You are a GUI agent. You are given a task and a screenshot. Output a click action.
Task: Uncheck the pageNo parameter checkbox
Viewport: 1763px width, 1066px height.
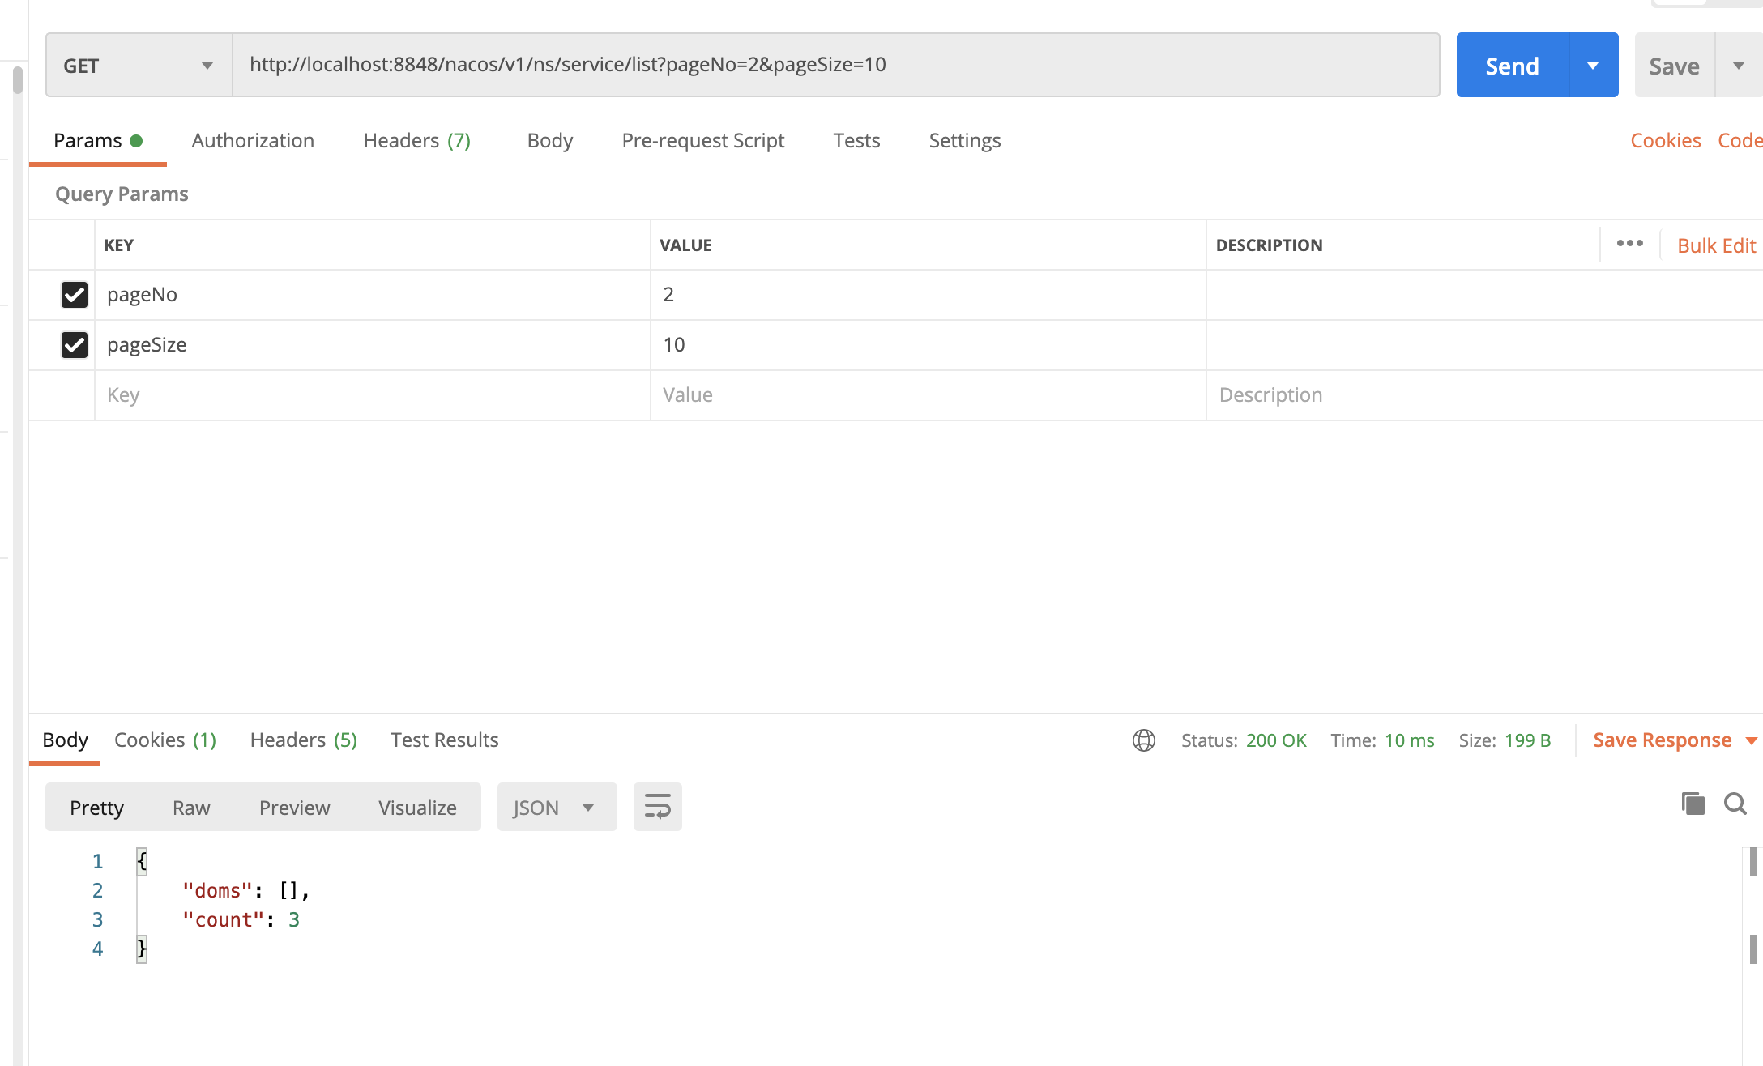click(75, 295)
